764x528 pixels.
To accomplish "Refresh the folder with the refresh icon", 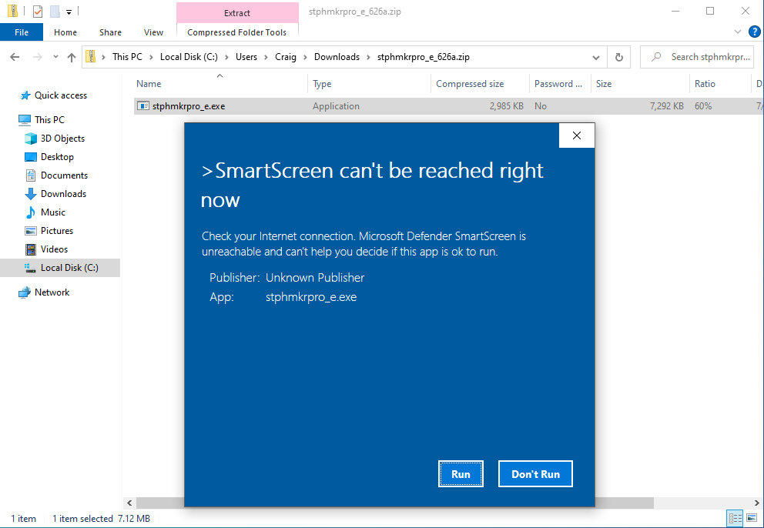I will (x=618, y=57).
